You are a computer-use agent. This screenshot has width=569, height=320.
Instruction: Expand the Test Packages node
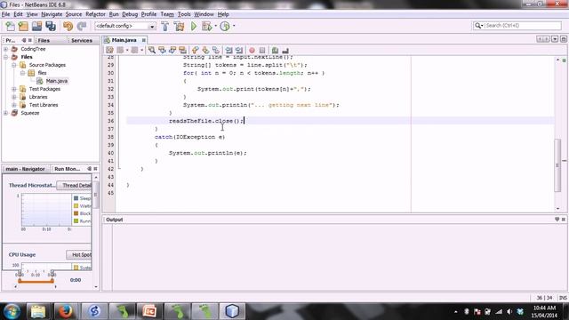(14, 89)
